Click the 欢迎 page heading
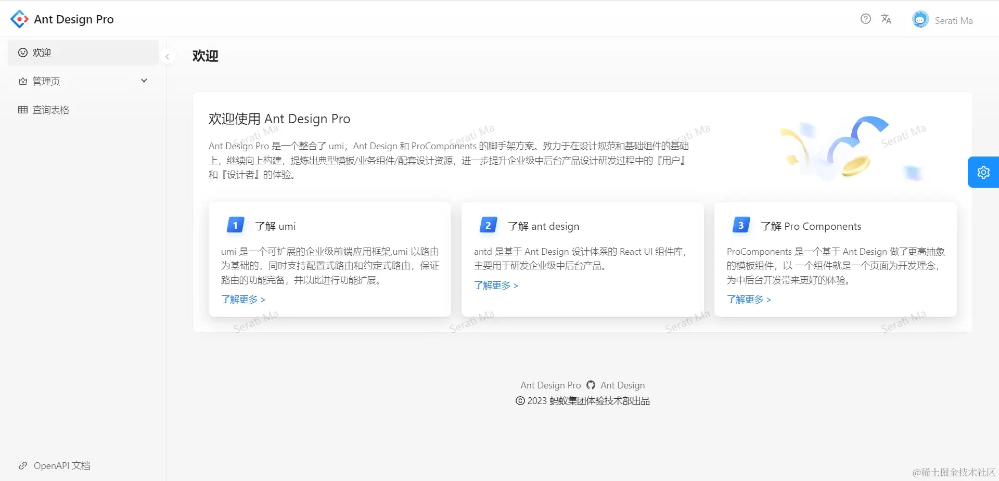 coord(206,56)
